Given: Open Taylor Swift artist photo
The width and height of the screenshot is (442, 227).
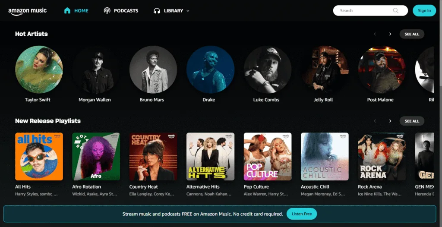Looking at the screenshot, I should coord(39,69).
